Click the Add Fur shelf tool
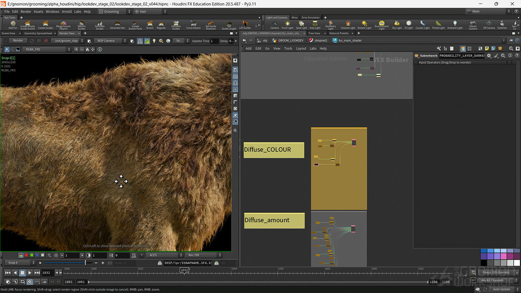The height and width of the screenshot is (293, 521). 13,24
